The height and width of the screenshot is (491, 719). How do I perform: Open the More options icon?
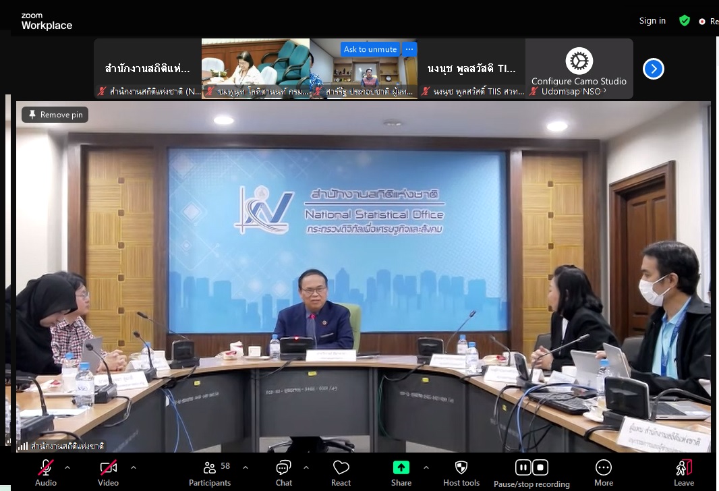click(x=604, y=467)
